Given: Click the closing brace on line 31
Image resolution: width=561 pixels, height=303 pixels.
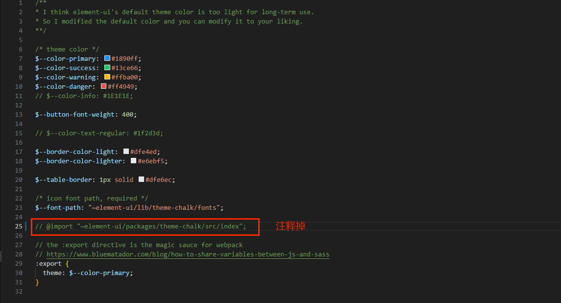Looking at the screenshot, I should [37, 282].
